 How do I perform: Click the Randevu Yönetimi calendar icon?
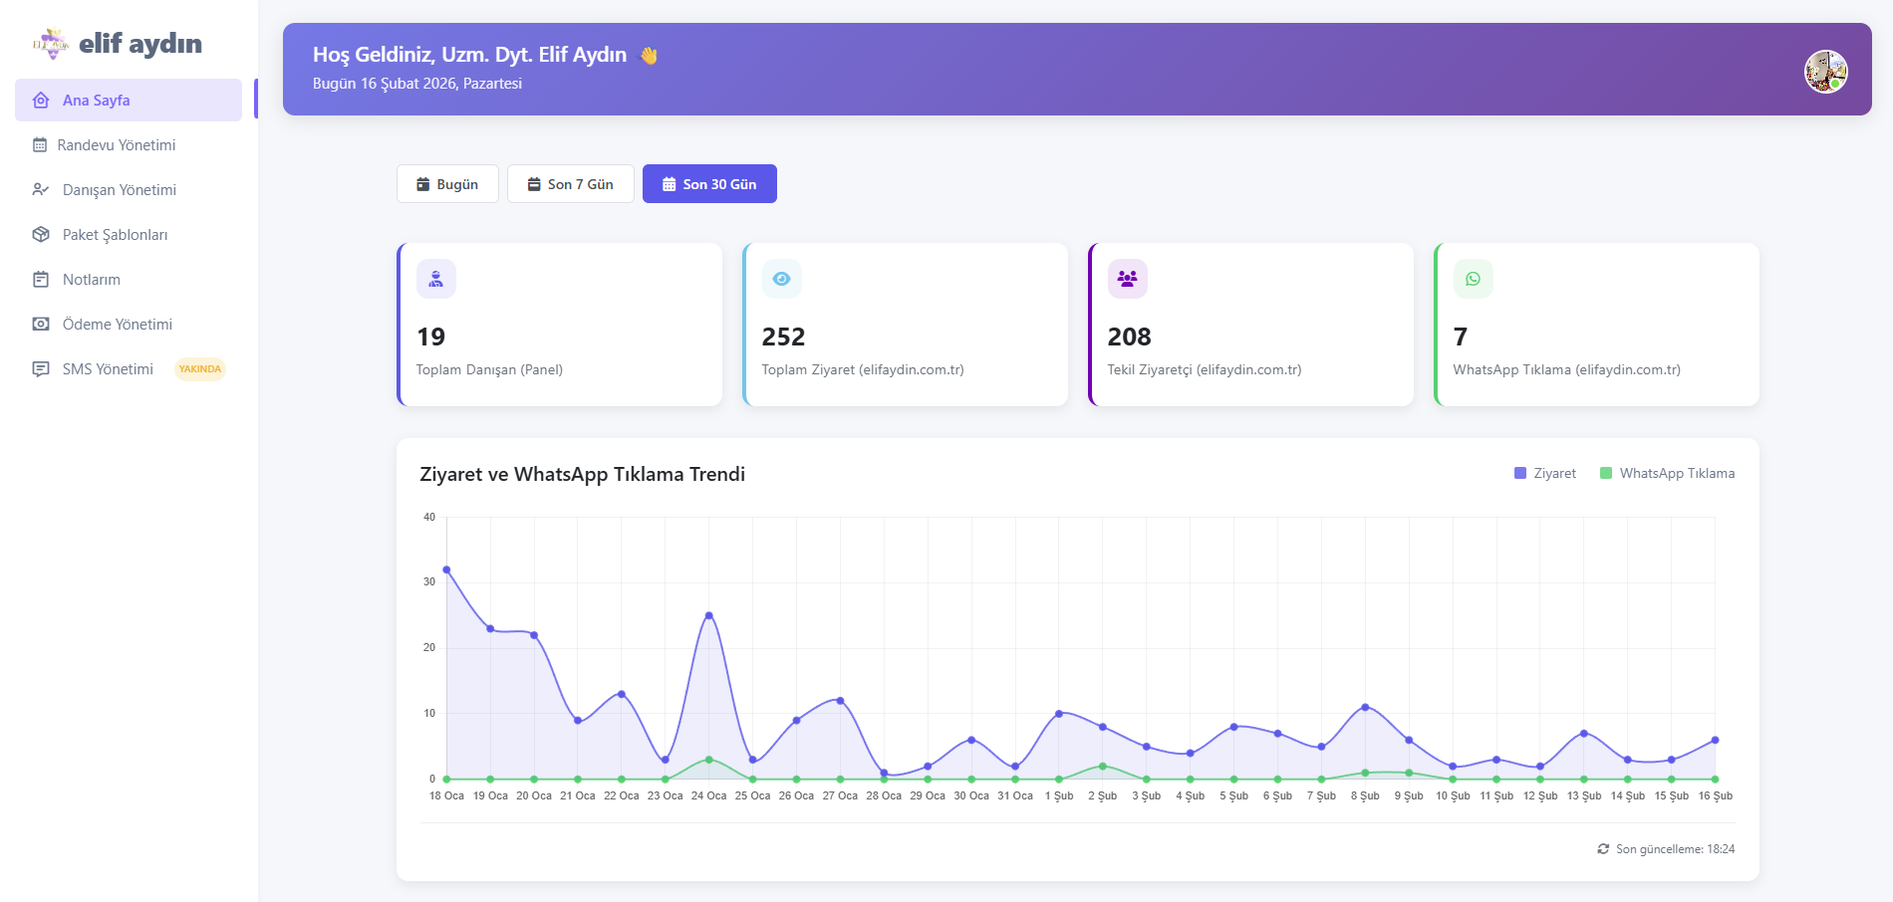40,145
